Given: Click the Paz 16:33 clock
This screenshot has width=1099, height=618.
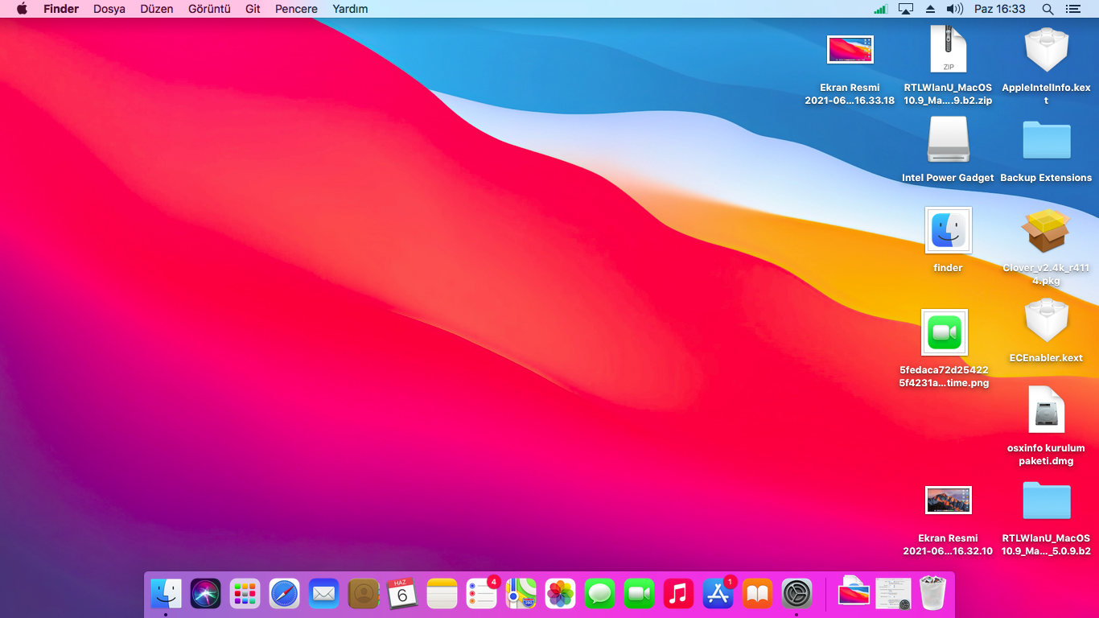Looking at the screenshot, I should tap(1000, 9).
